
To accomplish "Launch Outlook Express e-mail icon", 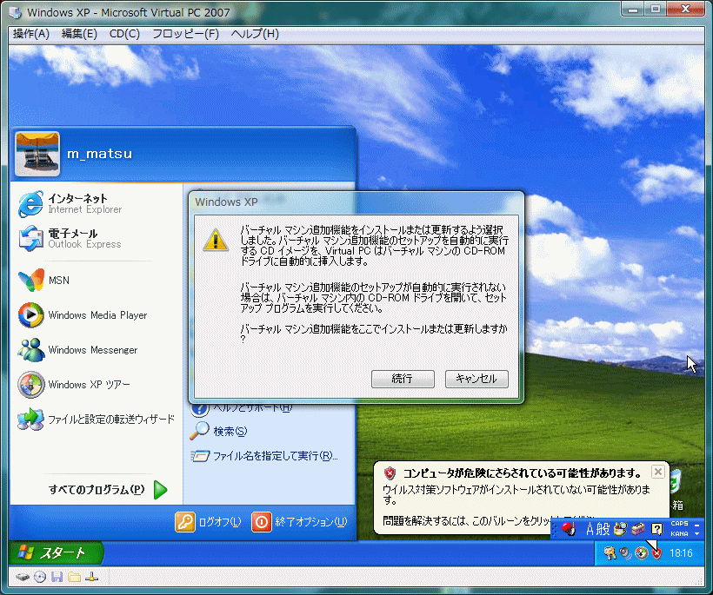I will (x=31, y=239).
